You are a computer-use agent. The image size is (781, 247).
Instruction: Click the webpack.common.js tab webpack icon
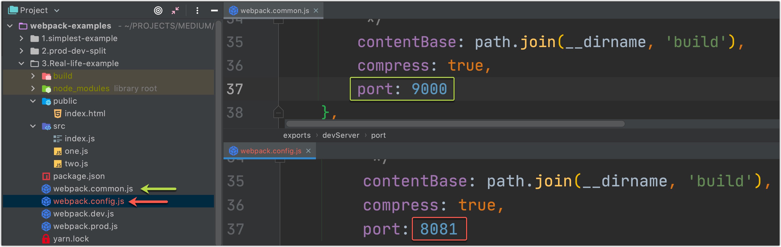(233, 11)
